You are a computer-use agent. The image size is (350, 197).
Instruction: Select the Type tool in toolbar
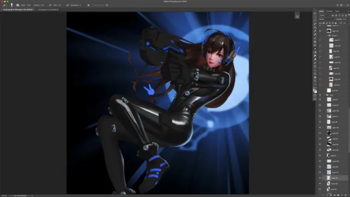click(315, 67)
